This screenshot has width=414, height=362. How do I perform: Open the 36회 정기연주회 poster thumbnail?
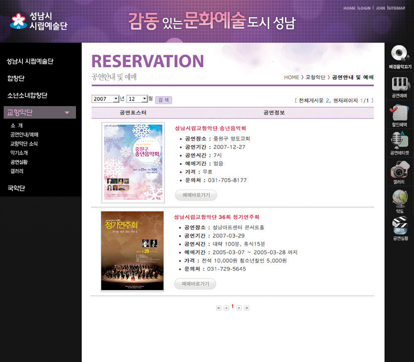[x=132, y=251]
